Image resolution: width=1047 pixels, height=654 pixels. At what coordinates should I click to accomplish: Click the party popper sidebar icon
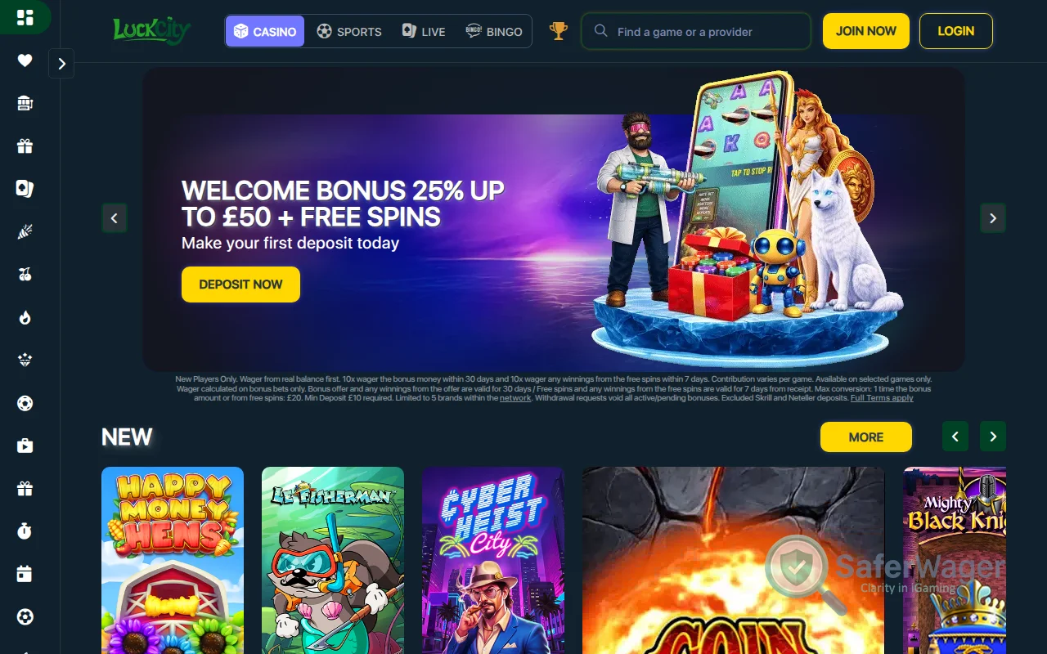click(x=25, y=232)
